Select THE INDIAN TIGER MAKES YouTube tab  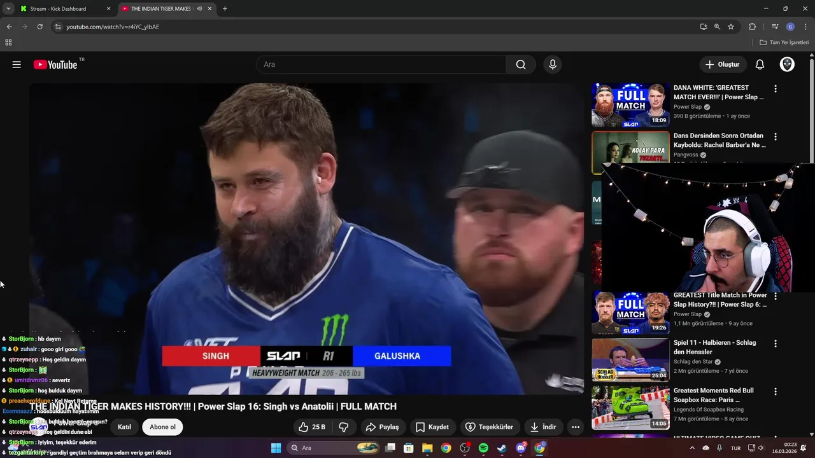click(161, 9)
